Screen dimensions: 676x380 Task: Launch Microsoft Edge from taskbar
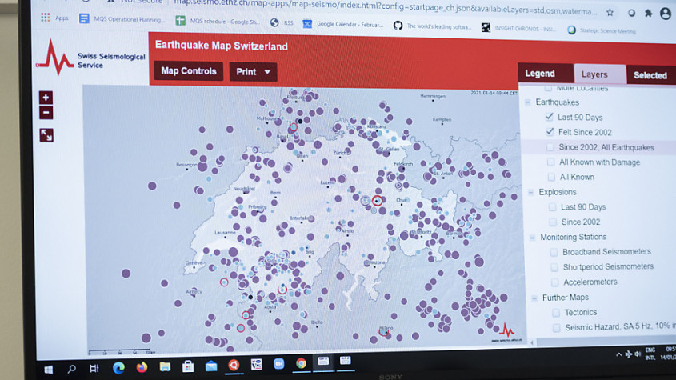click(x=118, y=367)
